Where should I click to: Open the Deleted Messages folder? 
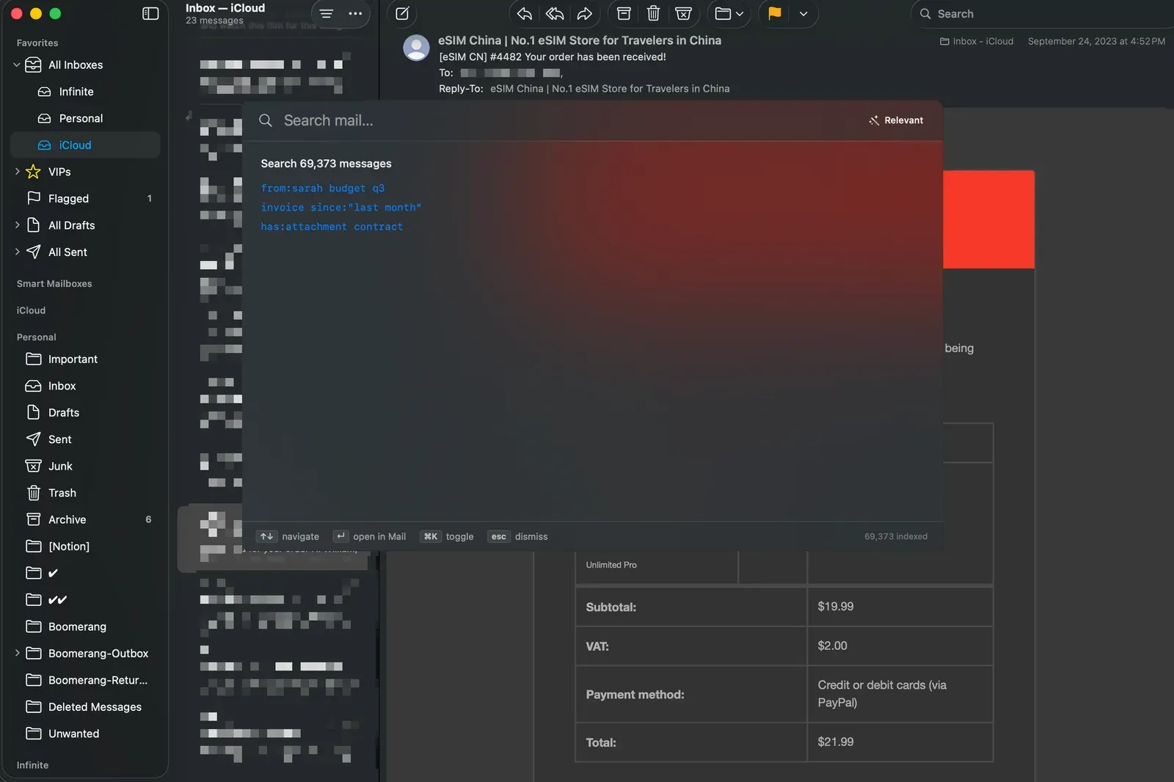(x=85, y=706)
